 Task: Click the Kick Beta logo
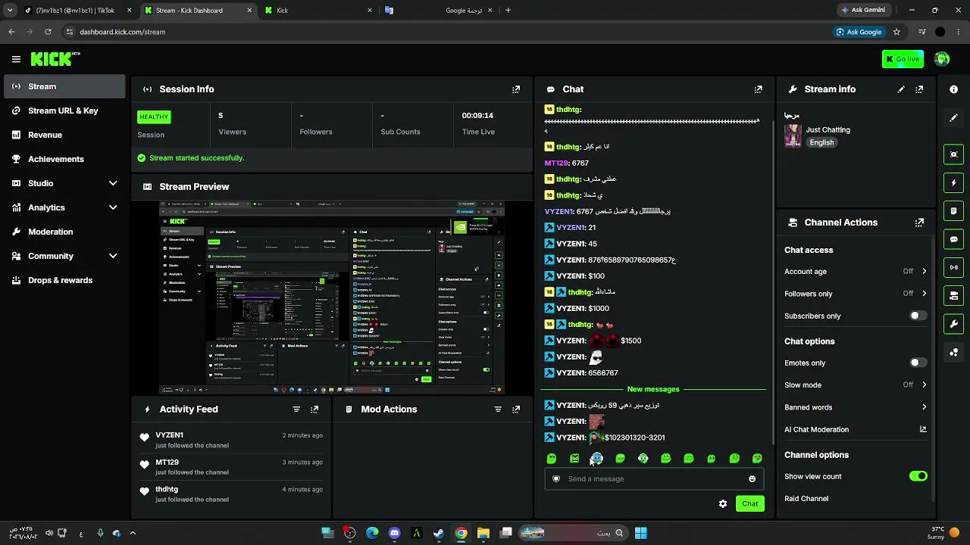point(55,59)
